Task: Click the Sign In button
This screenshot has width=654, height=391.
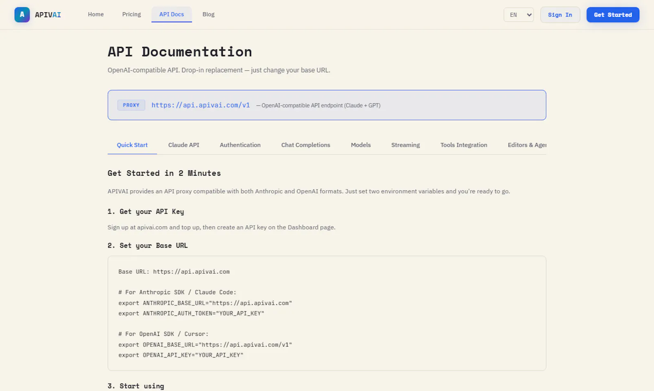Action: tap(560, 15)
